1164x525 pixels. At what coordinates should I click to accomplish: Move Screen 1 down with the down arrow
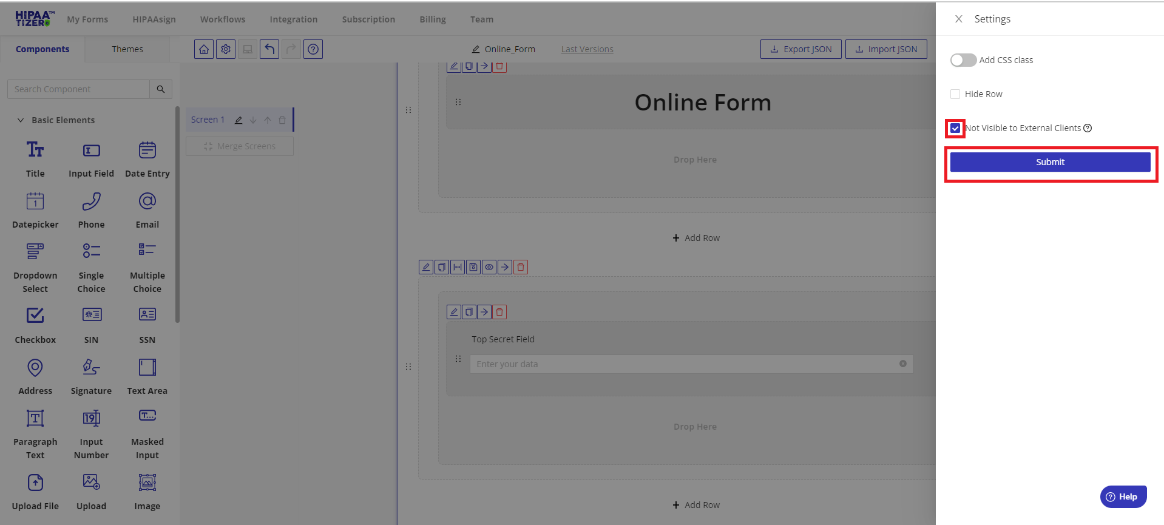point(253,120)
